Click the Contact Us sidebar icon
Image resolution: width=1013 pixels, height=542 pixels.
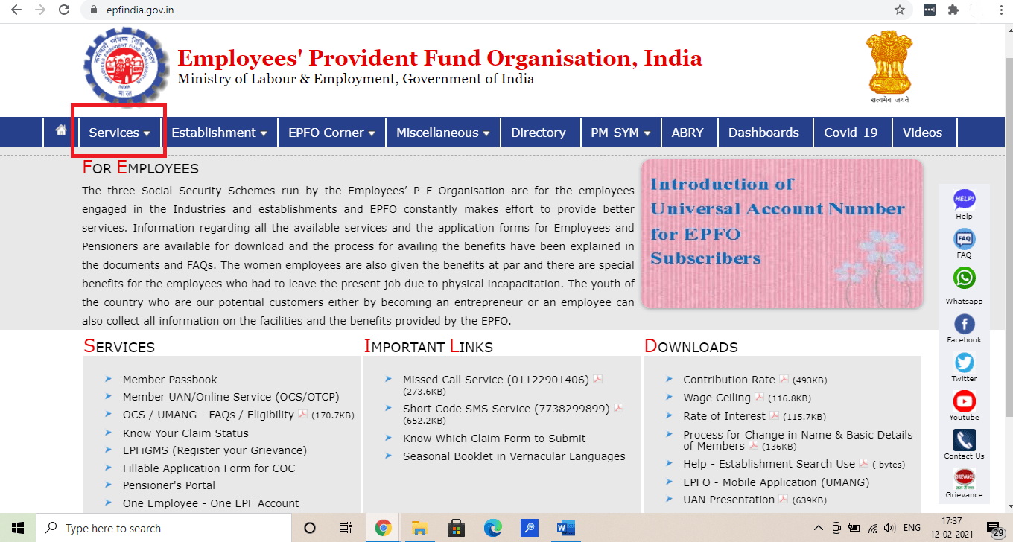pos(964,439)
